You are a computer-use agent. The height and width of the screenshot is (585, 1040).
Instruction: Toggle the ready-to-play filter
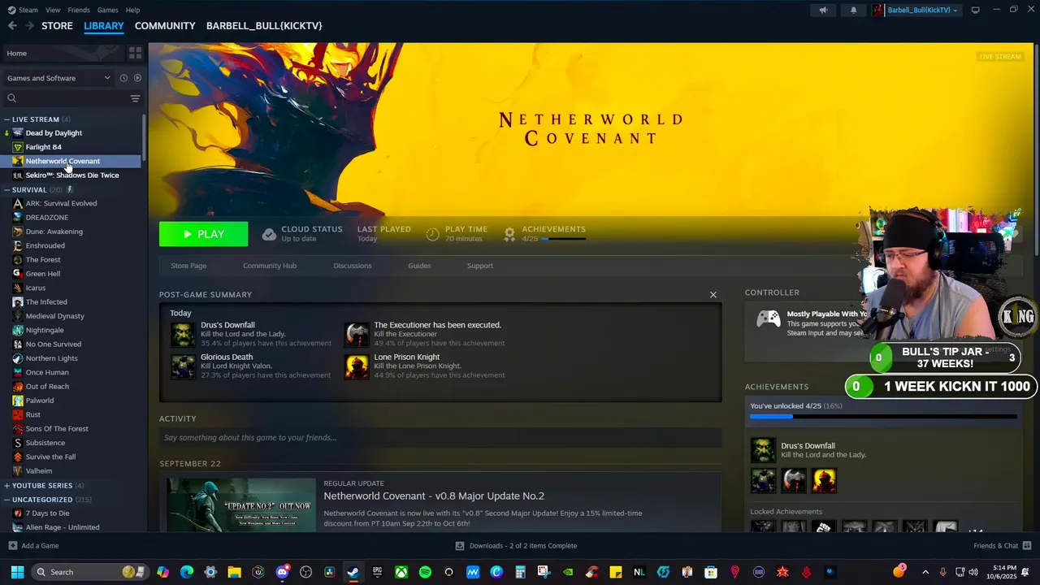(x=137, y=78)
